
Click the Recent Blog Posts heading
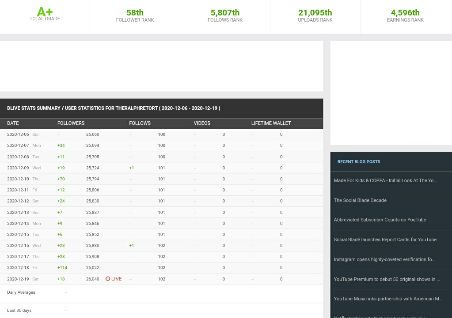[359, 162]
